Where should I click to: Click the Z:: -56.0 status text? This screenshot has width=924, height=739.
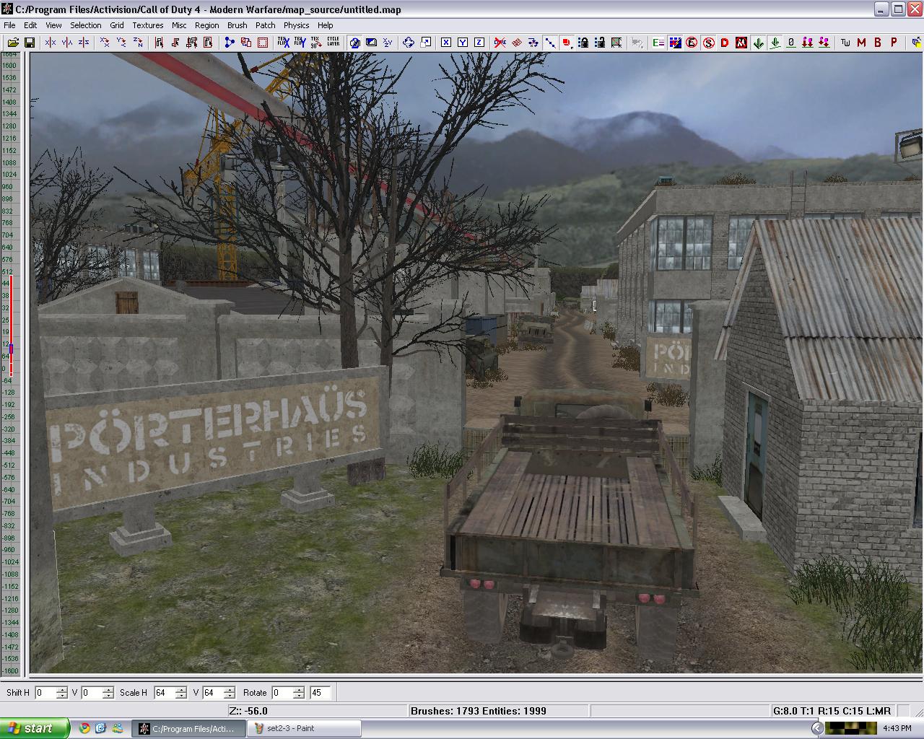(248, 711)
